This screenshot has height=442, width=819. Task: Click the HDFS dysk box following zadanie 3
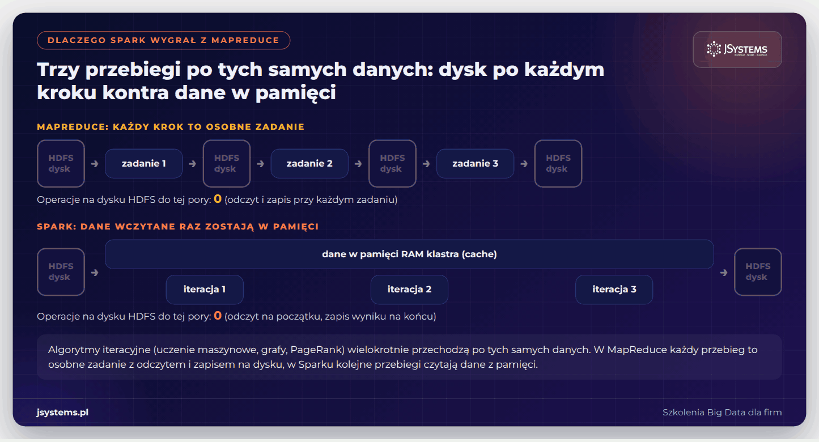pyautogui.click(x=558, y=164)
